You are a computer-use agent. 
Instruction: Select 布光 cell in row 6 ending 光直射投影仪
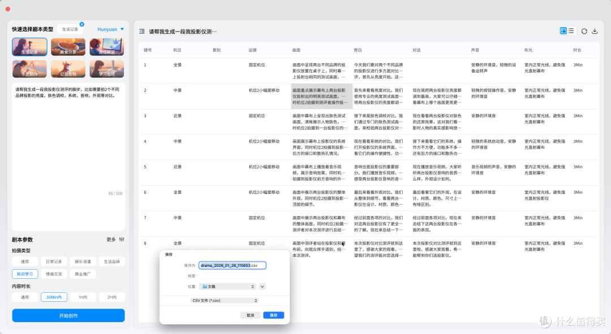[x=545, y=195]
